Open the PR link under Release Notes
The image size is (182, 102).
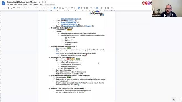(57, 50)
